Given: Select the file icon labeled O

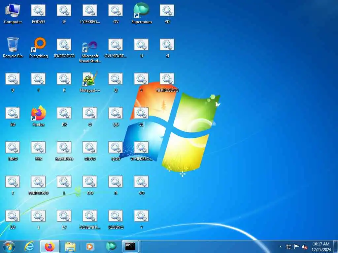Looking at the screenshot, I should pos(90,116).
